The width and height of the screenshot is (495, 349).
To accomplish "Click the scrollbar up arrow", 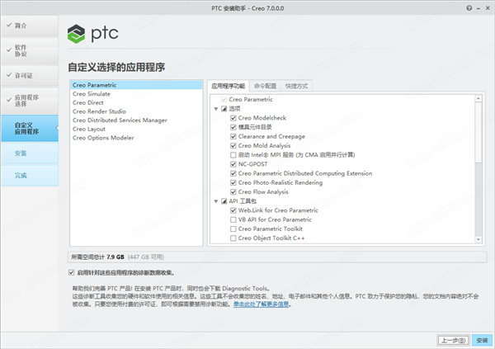I will coord(478,98).
